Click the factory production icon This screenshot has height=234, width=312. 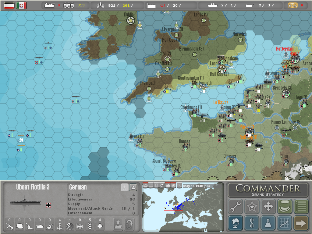tap(151, 5)
